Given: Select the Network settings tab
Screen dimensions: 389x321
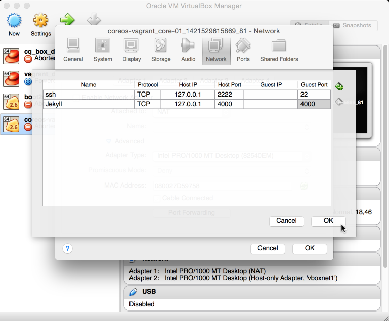Looking at the screenshot, I should pyautogui.click(x=216, y=51).
